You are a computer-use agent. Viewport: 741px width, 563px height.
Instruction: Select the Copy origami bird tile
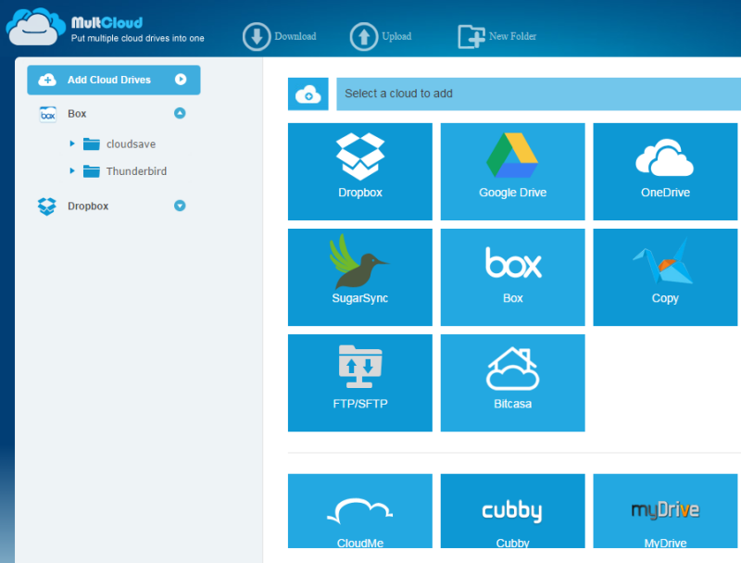(665, 277)
